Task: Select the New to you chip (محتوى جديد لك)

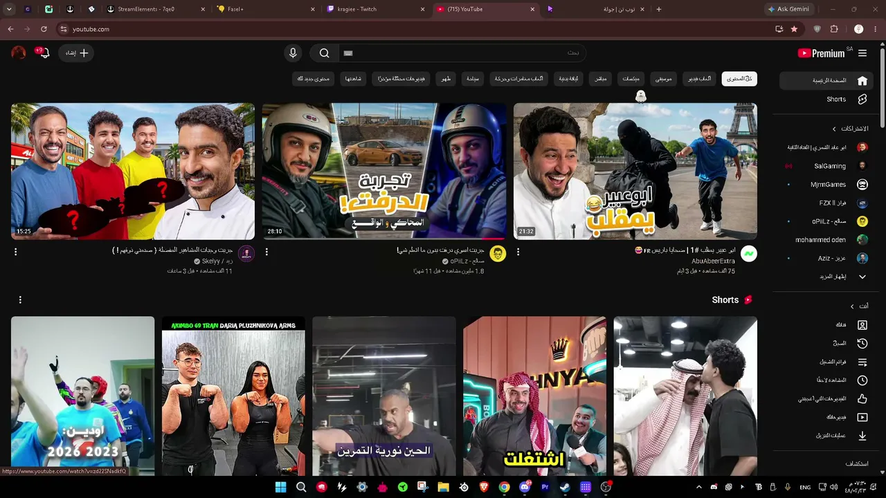Action: [314, 79]
